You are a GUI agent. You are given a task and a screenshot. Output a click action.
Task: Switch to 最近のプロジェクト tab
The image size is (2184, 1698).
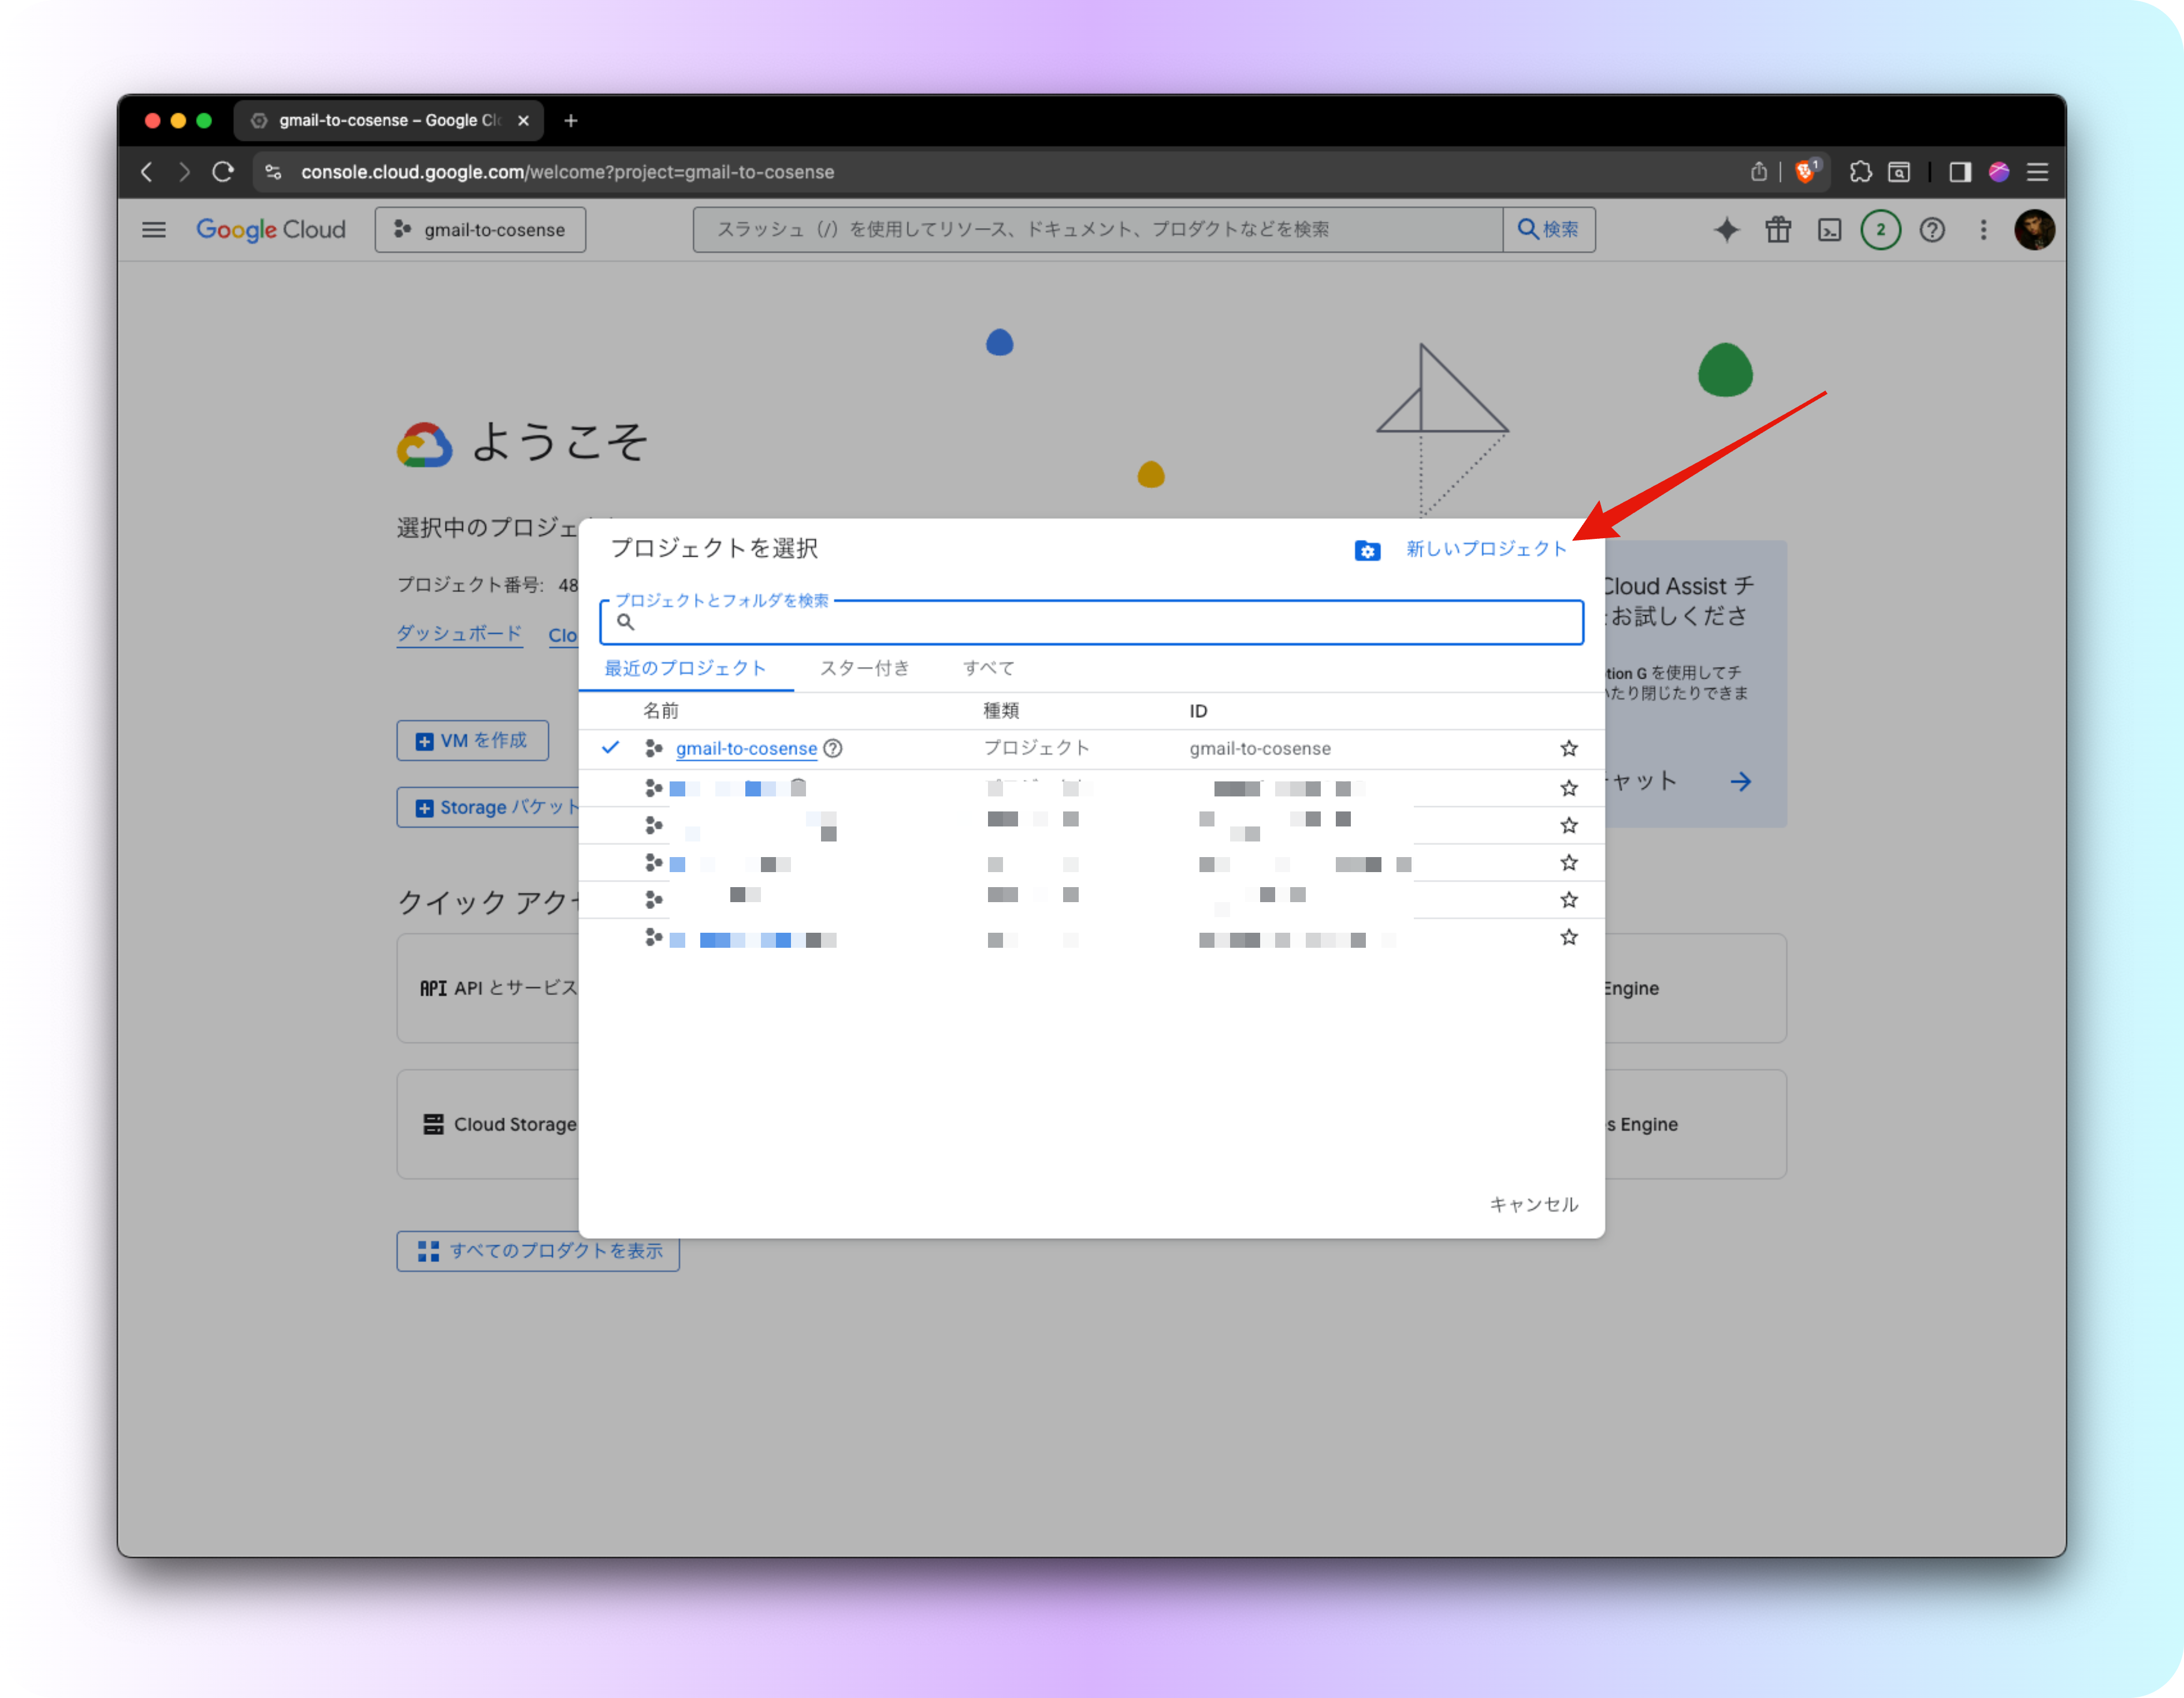(x=685, y=668)
